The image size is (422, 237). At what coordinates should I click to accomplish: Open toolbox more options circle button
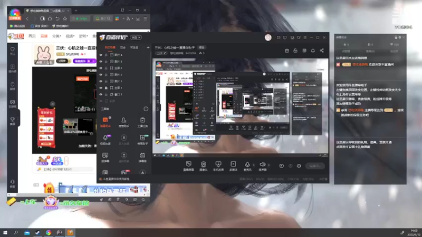click(x=146, y=109)
